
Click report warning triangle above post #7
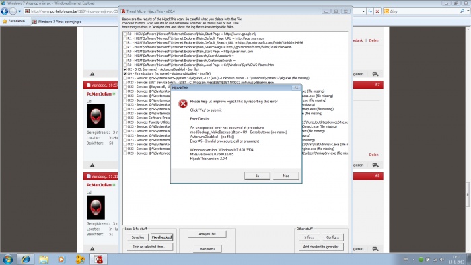coord(92,74)
